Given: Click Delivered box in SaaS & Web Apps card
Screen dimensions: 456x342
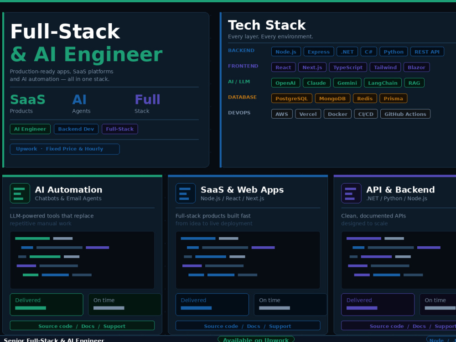Looking at the screenshot, I should click(x=212, y=305).
